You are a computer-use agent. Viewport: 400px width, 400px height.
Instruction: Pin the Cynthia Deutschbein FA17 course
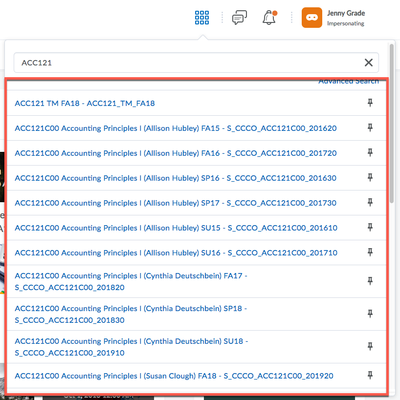pyautogui.click(x=370, y=281)
